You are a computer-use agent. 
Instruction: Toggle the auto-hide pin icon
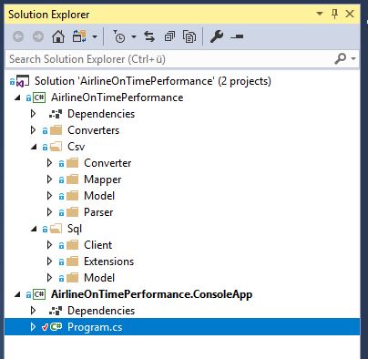click(x=334, y=14)
